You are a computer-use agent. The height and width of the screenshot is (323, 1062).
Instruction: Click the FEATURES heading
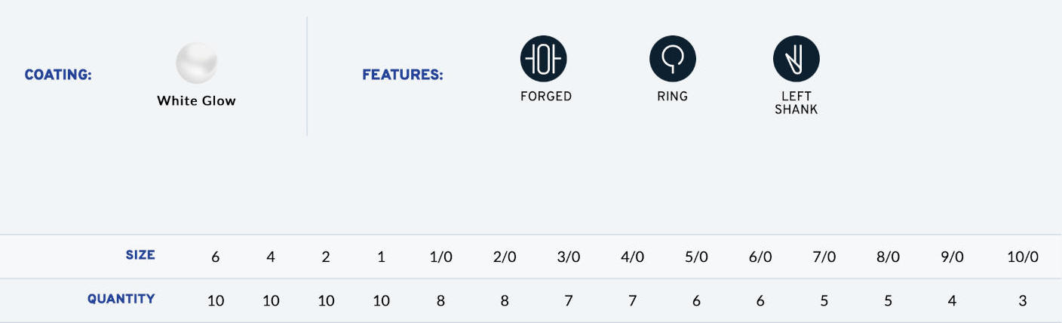pyautogui.click(x=403, y=75)
